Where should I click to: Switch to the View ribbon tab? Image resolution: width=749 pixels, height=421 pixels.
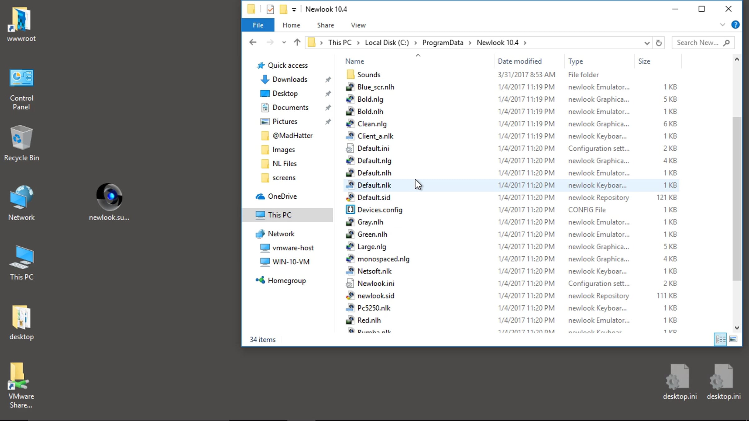(x=358, y=25)
